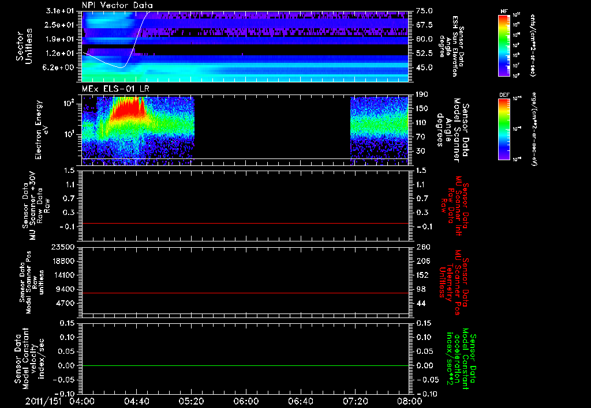
Task: Click the red 'MU Scanner Inh Raw Data' axis label
Action: [x=454, y=205]
